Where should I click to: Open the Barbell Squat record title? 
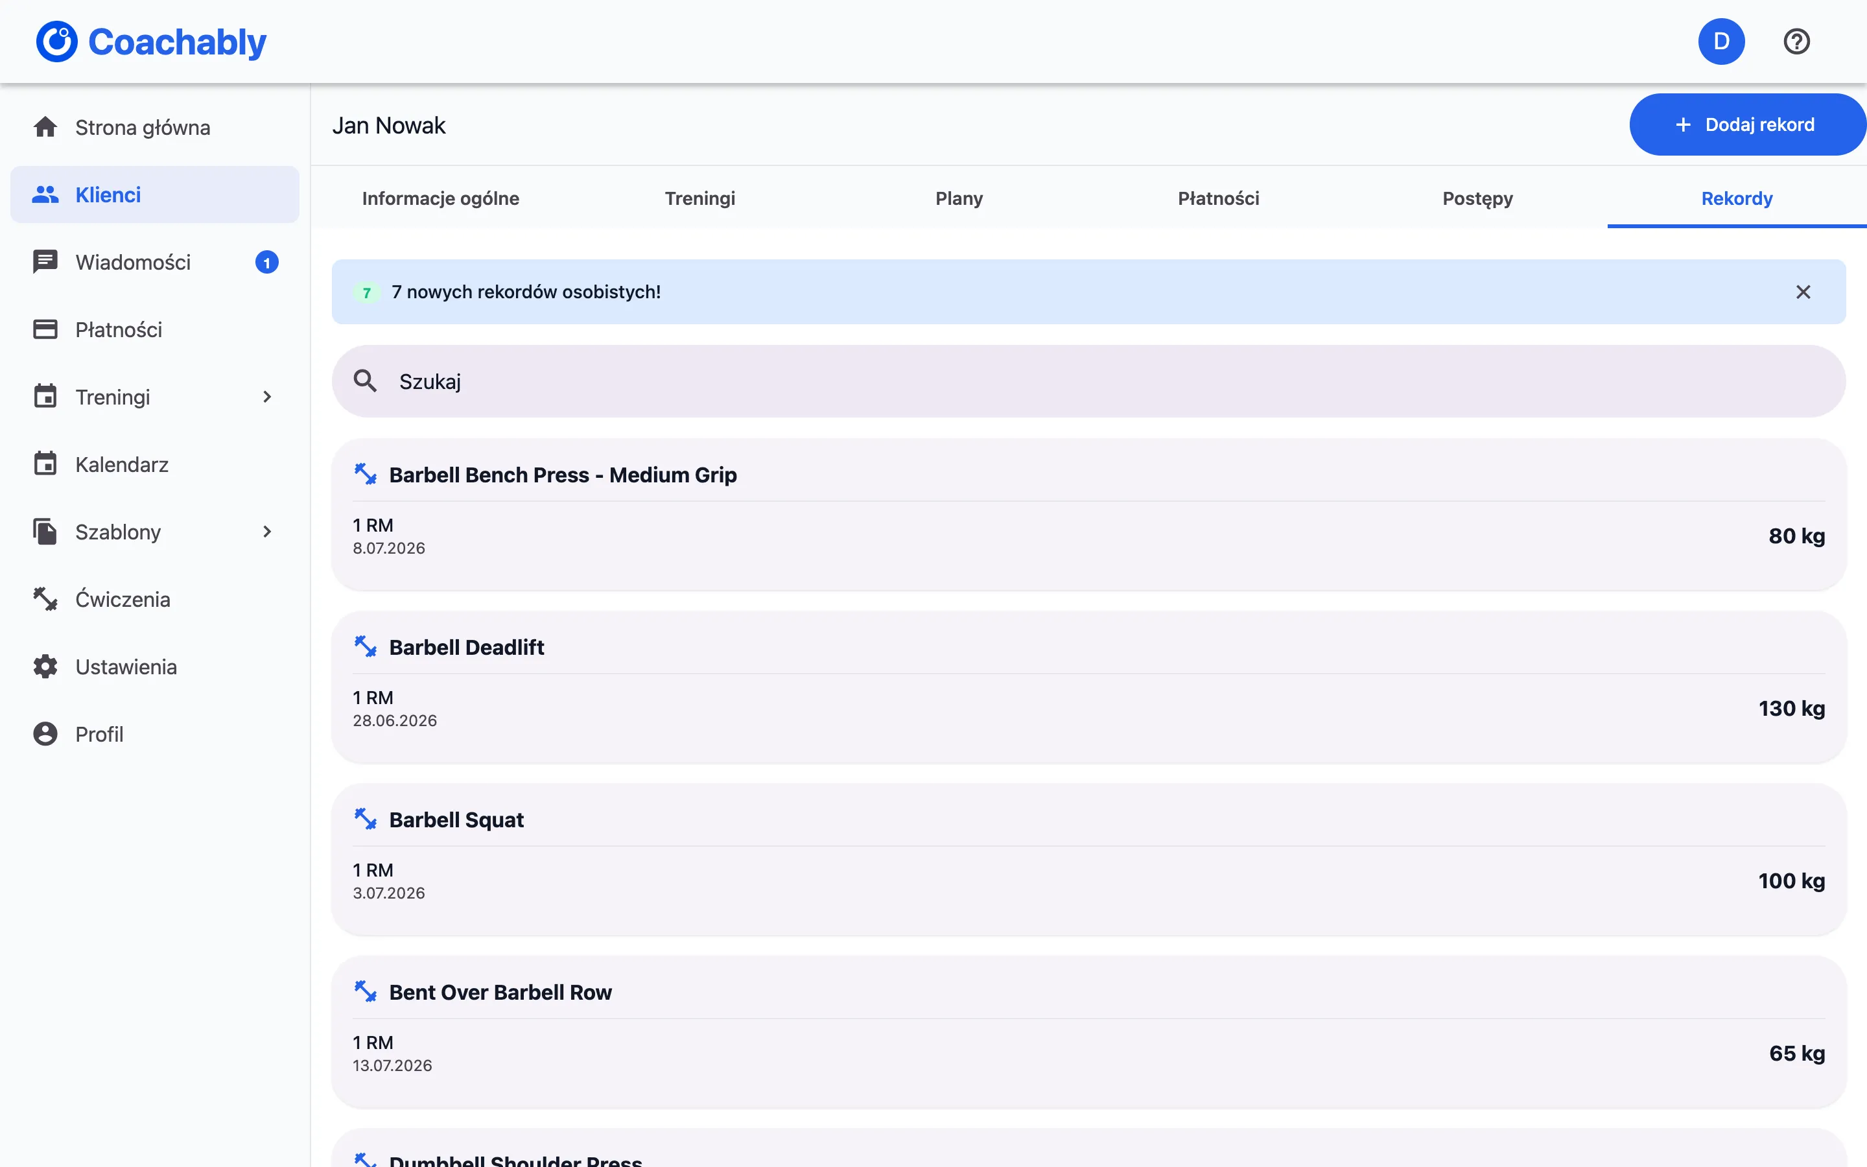click(x=456, y=819)
